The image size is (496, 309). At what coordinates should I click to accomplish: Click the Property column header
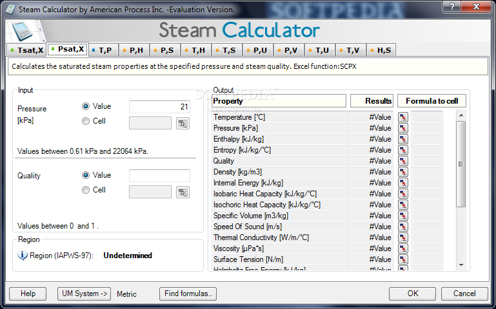279,101
